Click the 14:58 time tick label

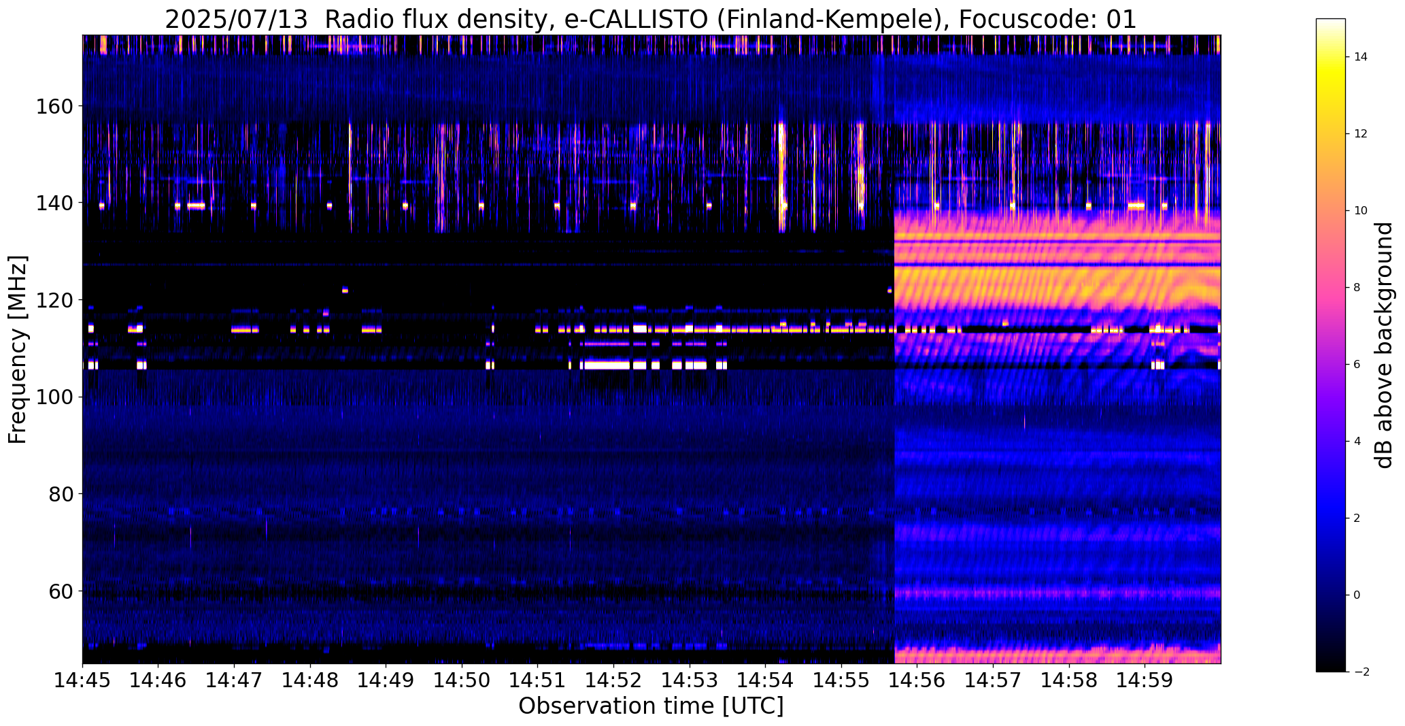1069,680
